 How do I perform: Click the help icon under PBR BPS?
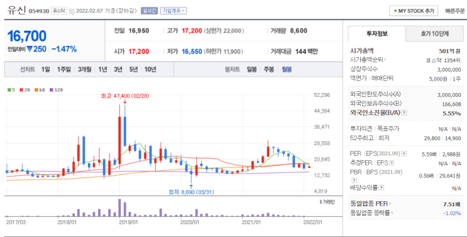point(354,180)
